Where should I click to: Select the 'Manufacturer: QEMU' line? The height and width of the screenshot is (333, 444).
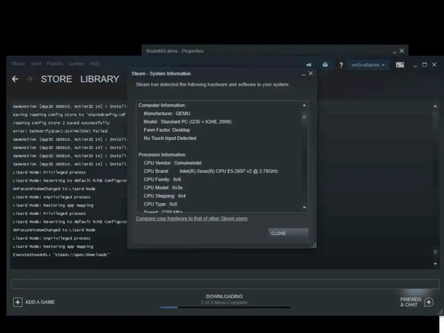[167, 114]
